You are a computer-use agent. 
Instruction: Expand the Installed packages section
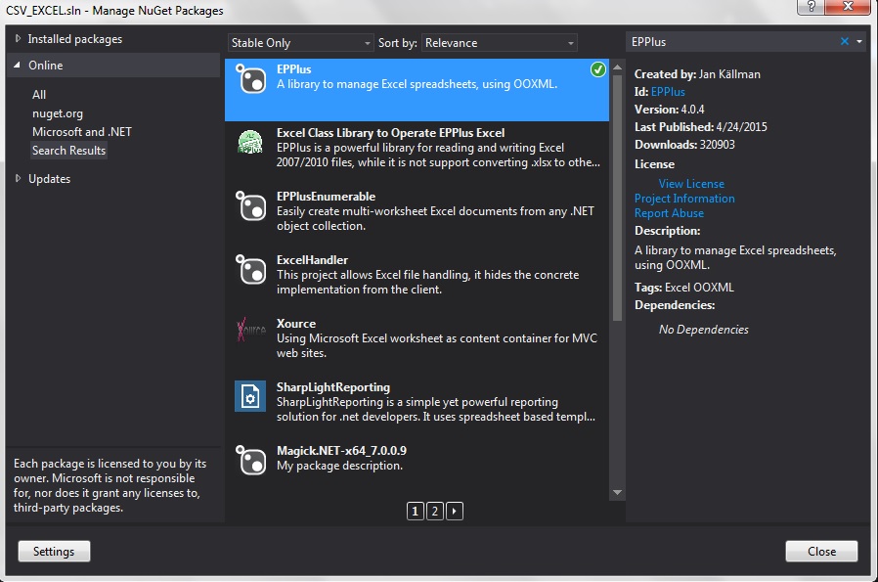coord(18,39)
